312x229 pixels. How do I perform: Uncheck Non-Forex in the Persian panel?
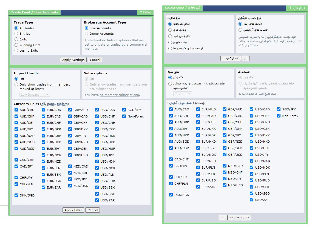[279, 116]
